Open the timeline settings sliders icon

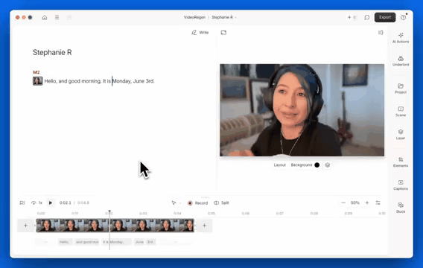pyautogui.click(x=378, y=202)
